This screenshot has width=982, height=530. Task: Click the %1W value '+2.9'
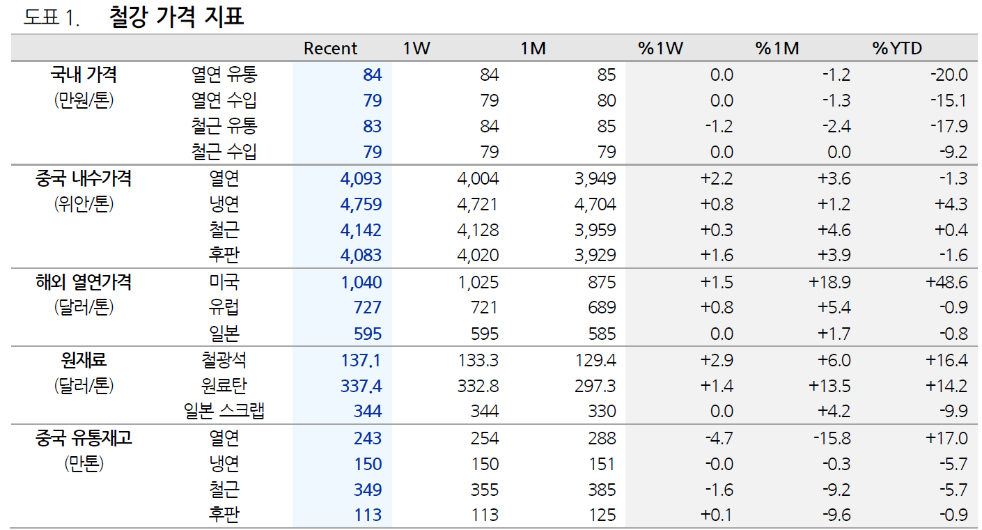pos(717,360)
